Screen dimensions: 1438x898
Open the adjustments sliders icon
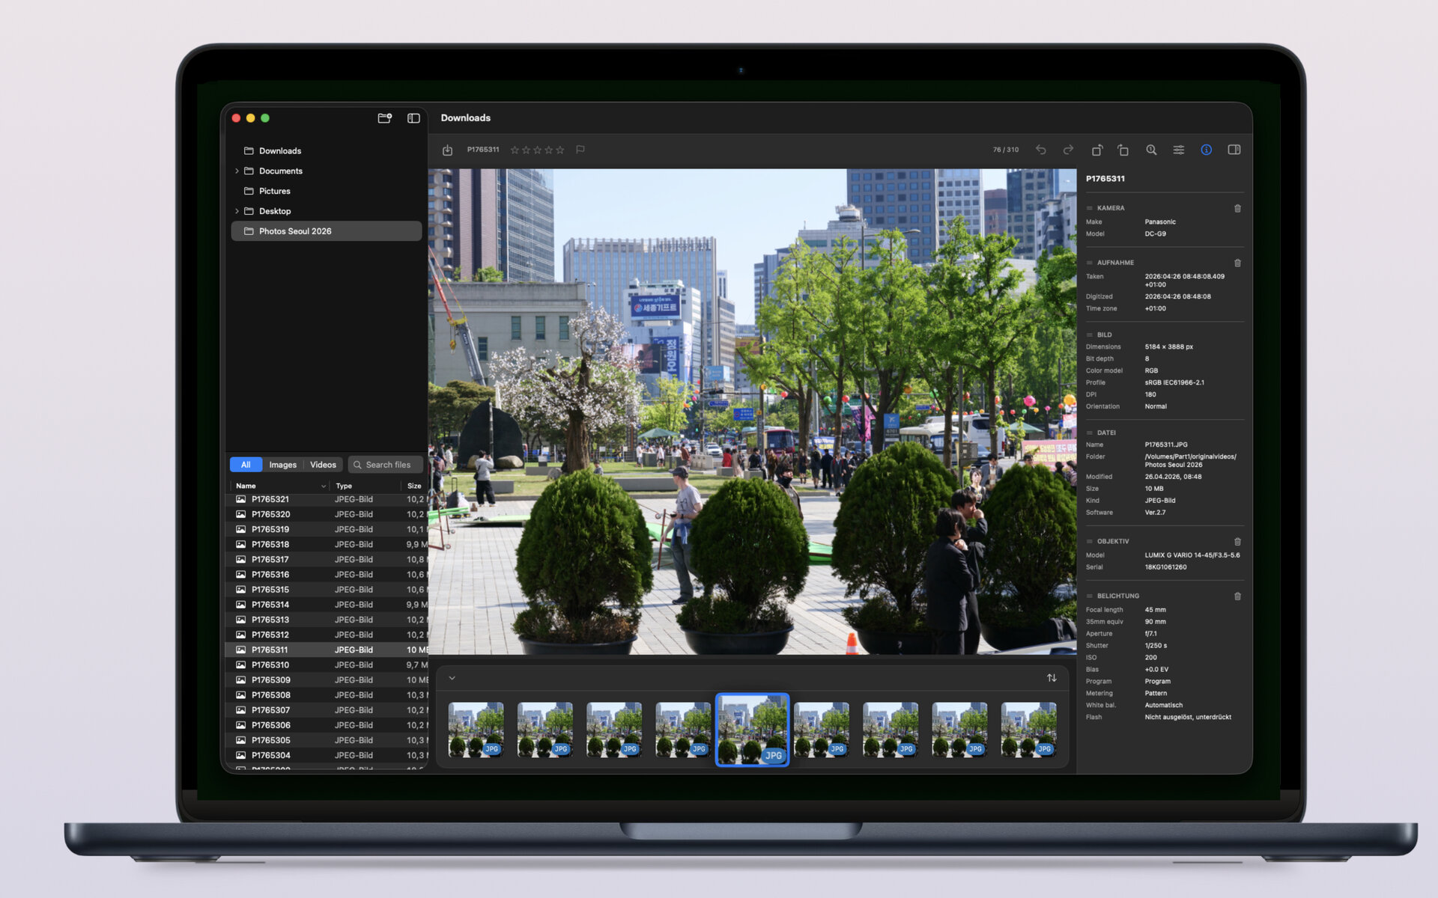[1179, 150]
